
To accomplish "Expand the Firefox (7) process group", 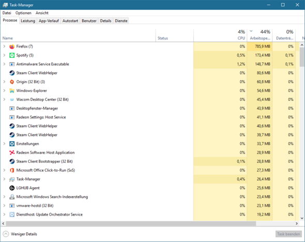I will [x=4, y=47].
